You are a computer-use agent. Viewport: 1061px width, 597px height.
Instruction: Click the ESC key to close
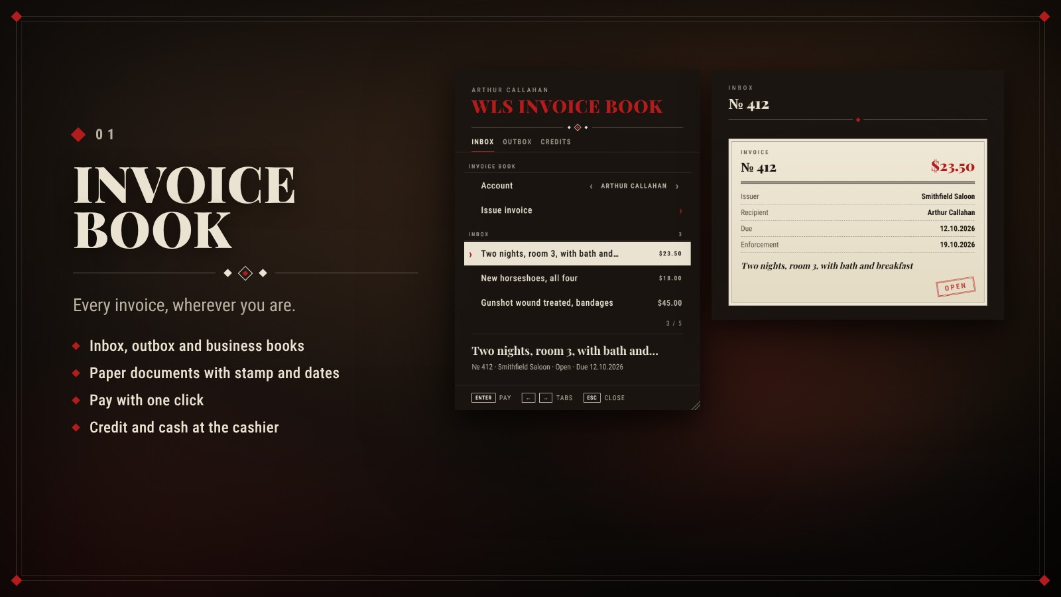592,398
